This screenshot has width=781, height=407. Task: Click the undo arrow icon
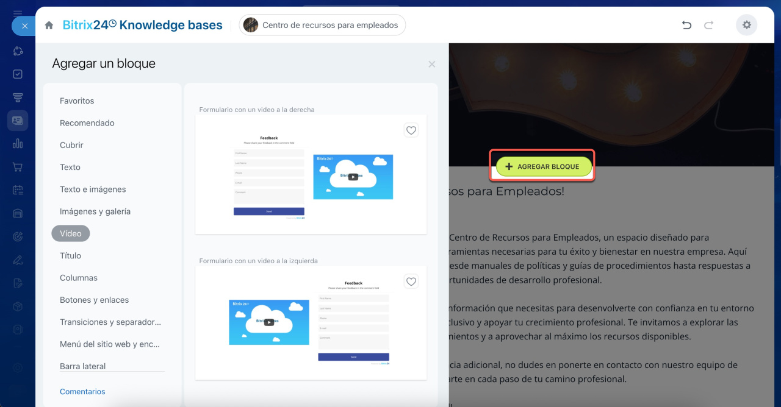tap(686, 25)
